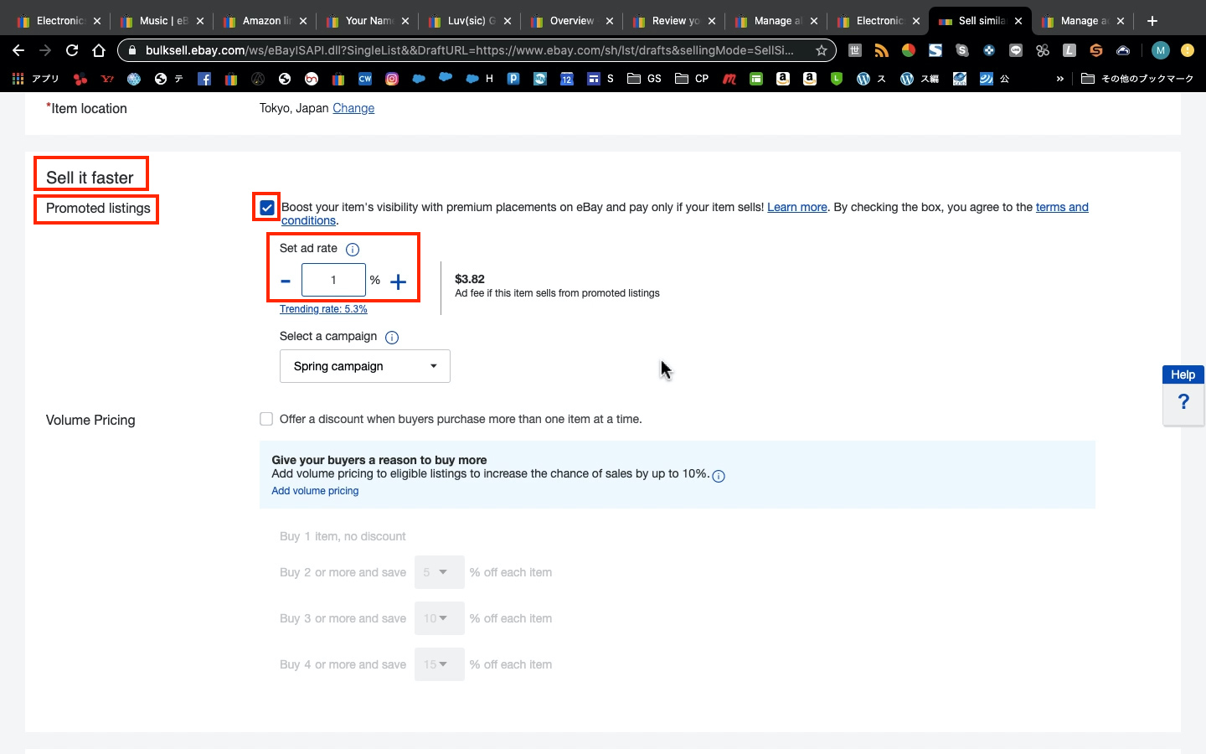Bookmark this page with the star icon
This screenshot has height=754, width=1206.
tap(822, 50)
